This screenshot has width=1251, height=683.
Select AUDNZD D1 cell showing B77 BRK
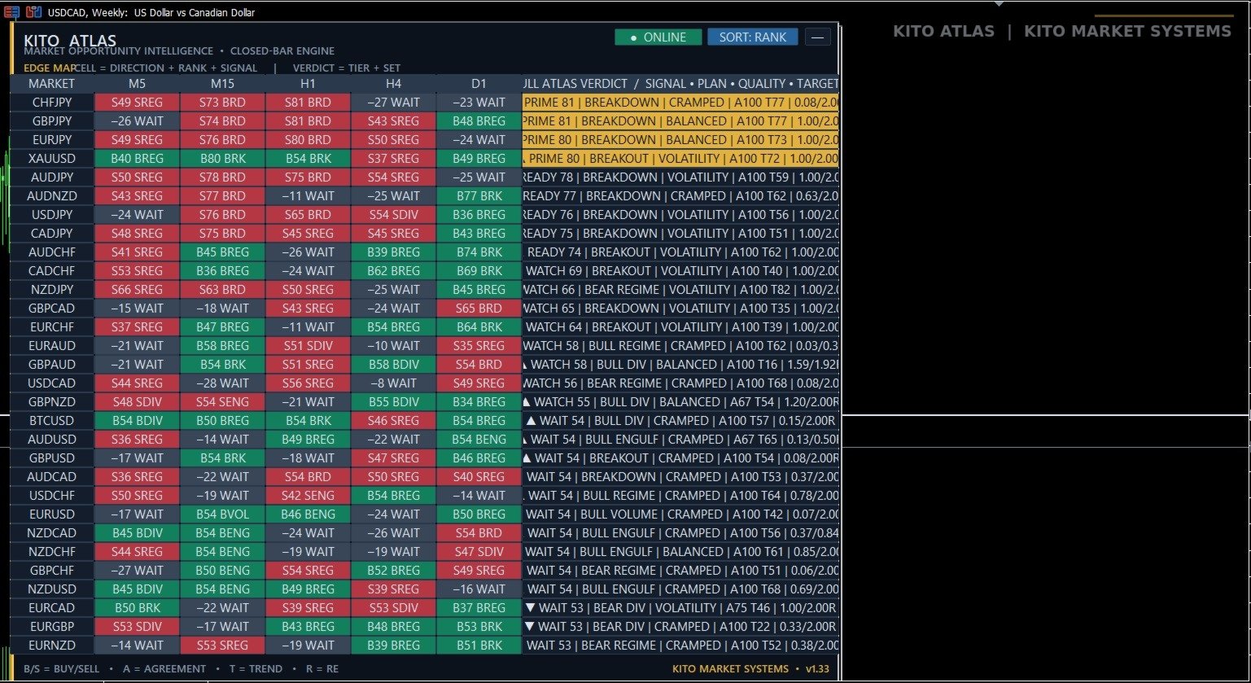coord(479,196)
